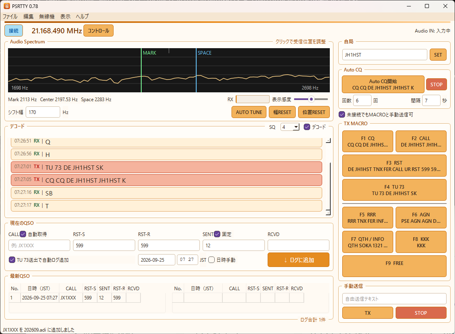Click the time field 07 27
The height and width of the screenshot is (334, 455).
(x=187, y=260)
